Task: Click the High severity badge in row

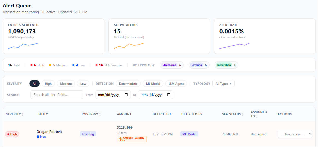Action: pyautogui.click(x=12, y=134)
